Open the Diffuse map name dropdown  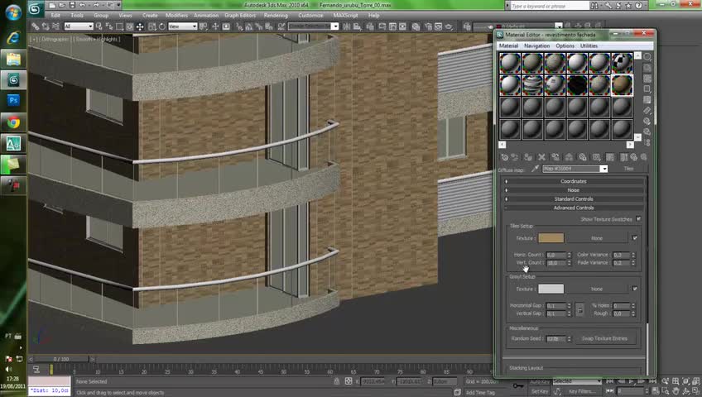603,169
